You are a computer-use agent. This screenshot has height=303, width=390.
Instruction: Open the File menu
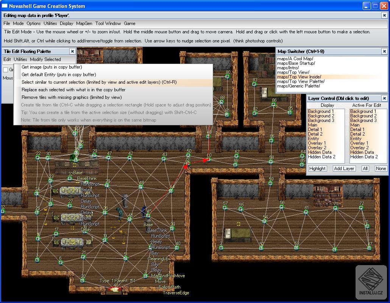click(x=7, y=23)
